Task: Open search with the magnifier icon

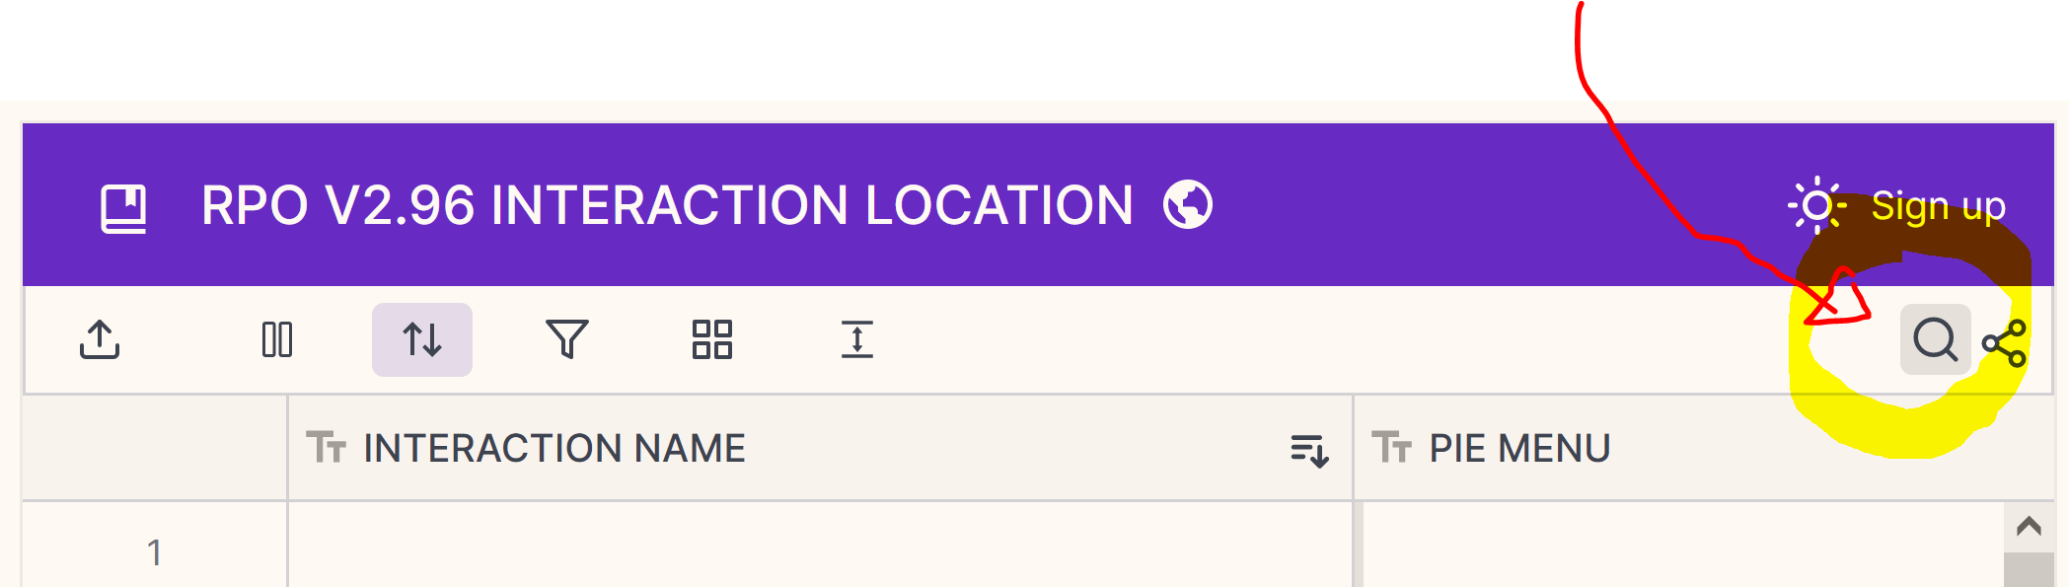Action: [x=1935, y=339]
